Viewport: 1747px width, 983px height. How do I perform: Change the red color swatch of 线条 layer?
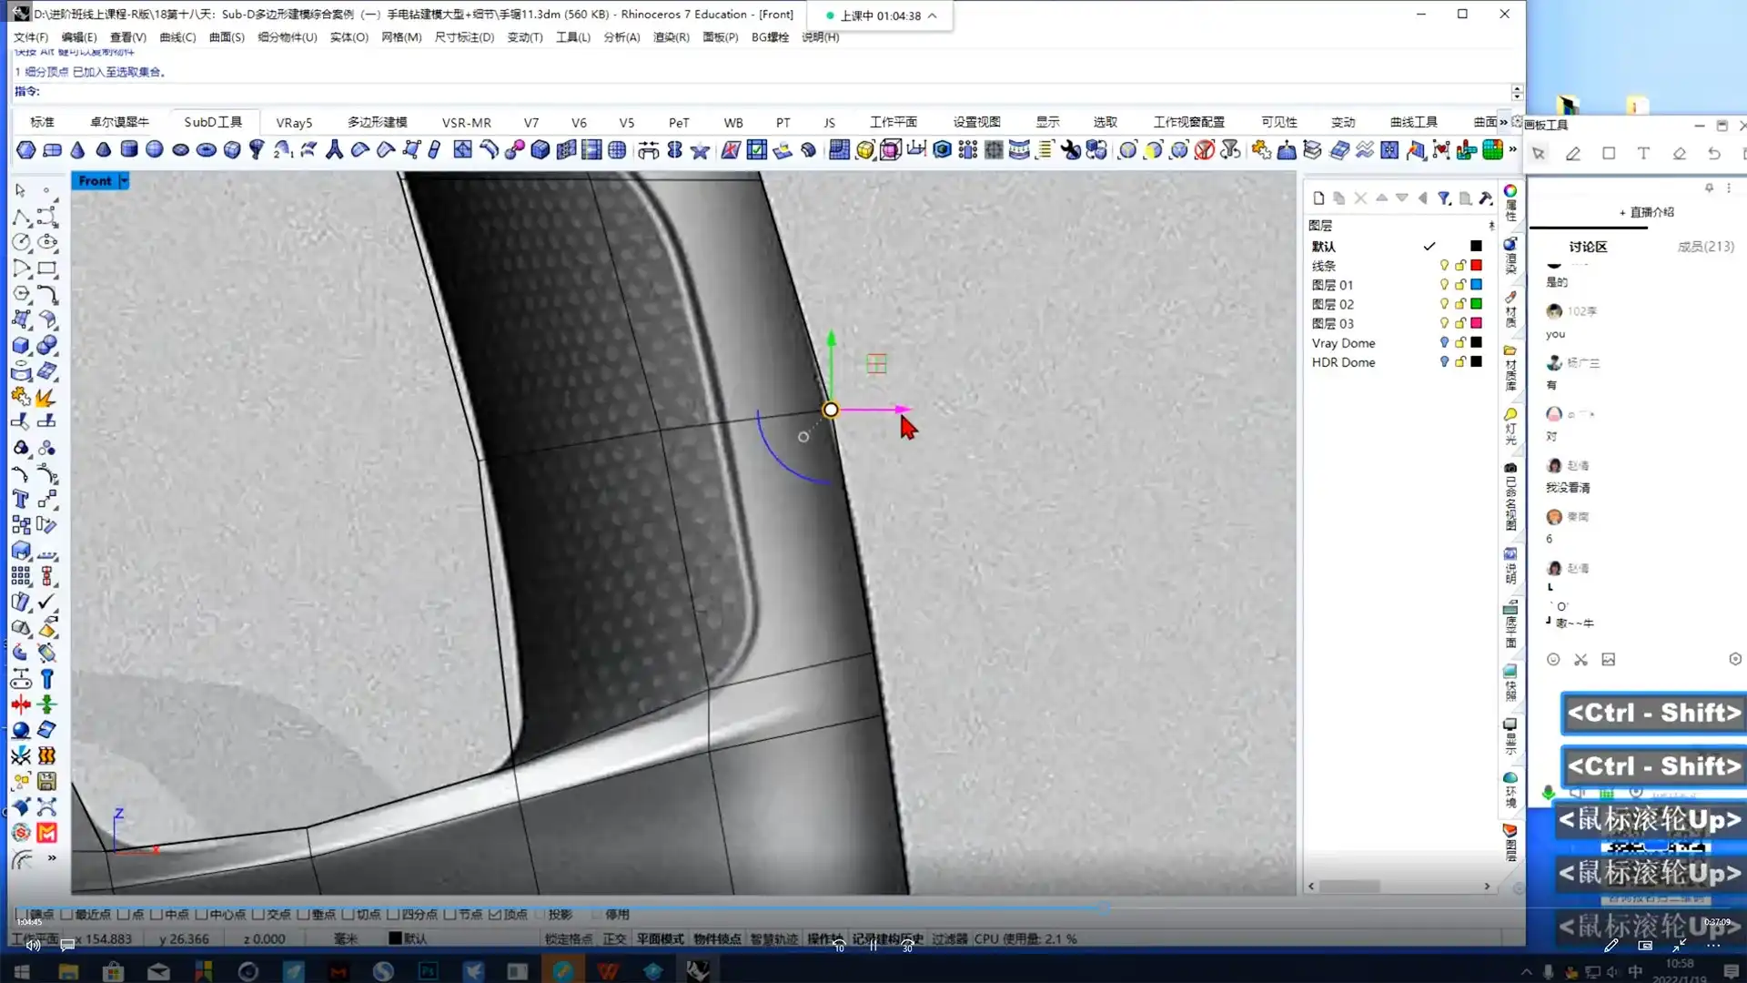pyautogui.click(x=1476, y=266)
